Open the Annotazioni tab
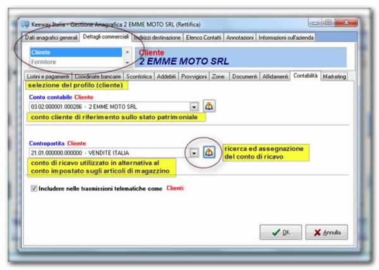 click(x=240, y=38)
